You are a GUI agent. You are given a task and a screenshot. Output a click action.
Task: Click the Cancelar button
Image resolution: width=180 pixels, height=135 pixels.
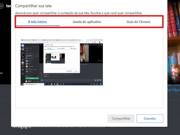[x=150, y=118]
